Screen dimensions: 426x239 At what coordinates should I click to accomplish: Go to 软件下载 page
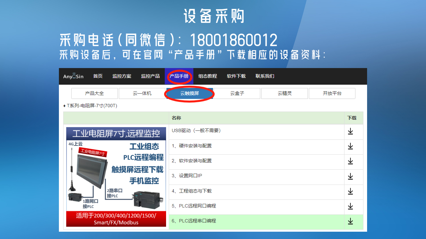point(236,76)
